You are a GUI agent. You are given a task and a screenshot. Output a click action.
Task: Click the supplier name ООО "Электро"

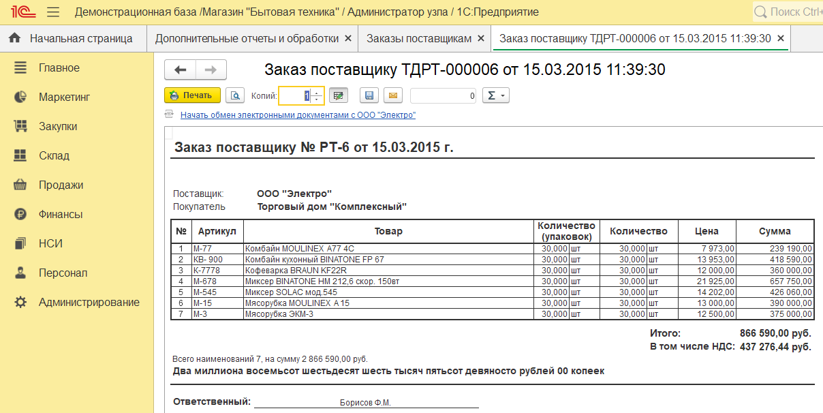pyautogui.click(x=294, y=194)
